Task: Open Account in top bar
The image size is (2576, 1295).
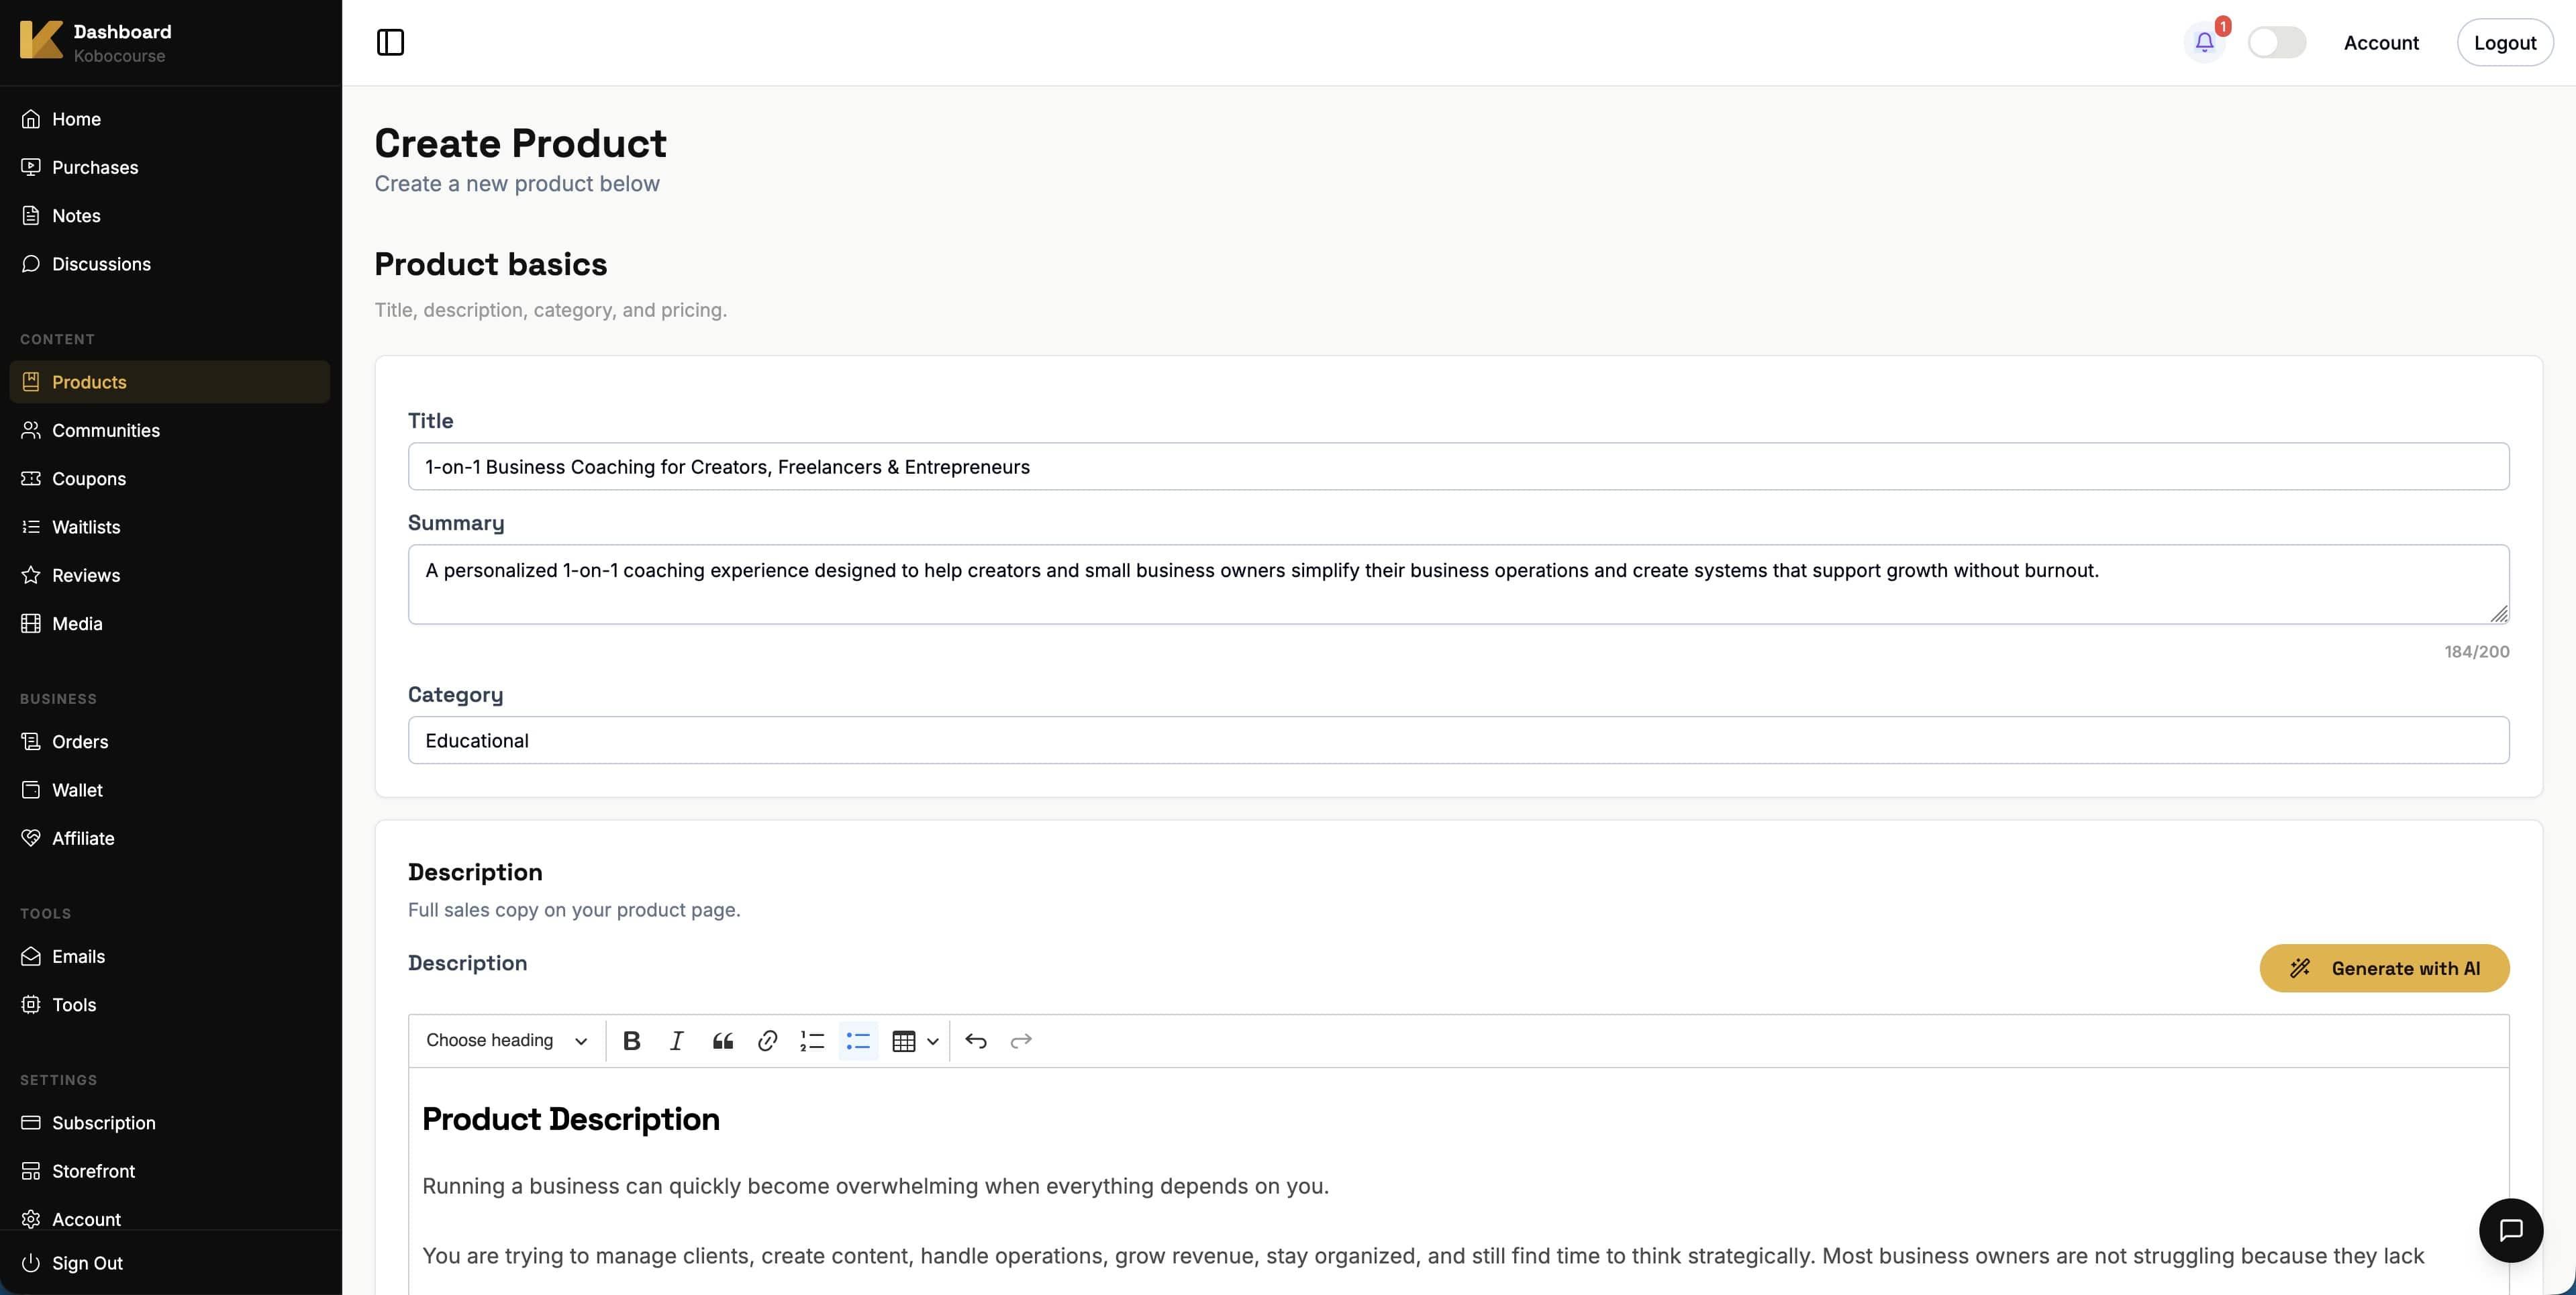Action: (x=2381, y=42)
